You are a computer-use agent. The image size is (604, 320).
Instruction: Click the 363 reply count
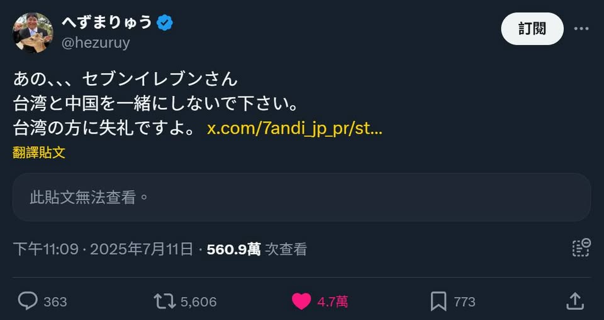point(55,302)
